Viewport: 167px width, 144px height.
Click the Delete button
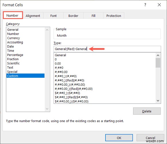(x=147, y=111)
